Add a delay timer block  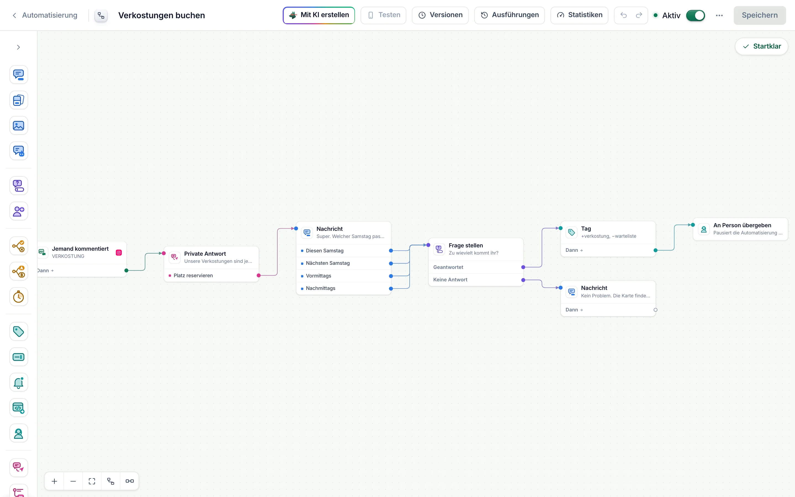[x=19, y=297]
